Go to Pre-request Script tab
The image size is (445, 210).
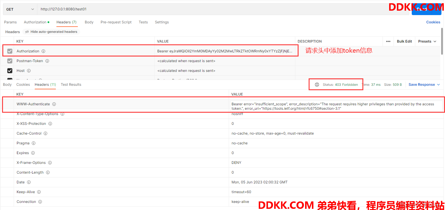[x=116, y=22]
